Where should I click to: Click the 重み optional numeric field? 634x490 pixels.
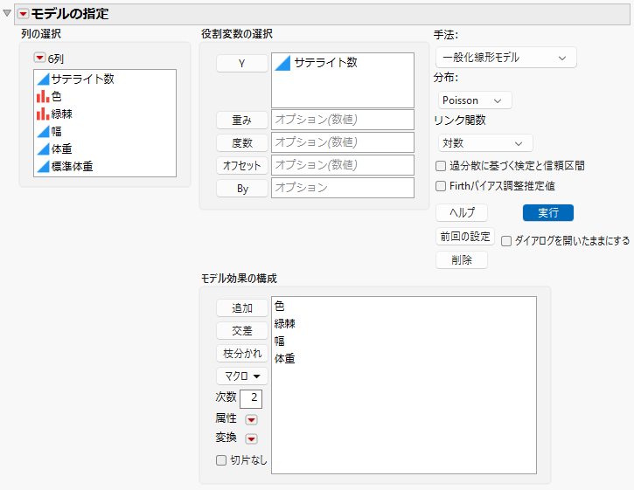(x=343, y=120)
